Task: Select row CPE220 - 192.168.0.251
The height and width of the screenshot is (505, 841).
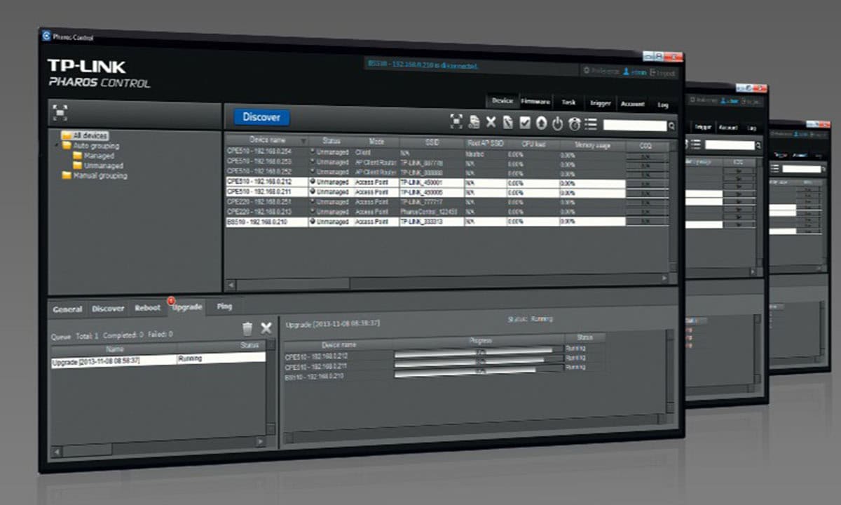Action: tap(447, 201)
